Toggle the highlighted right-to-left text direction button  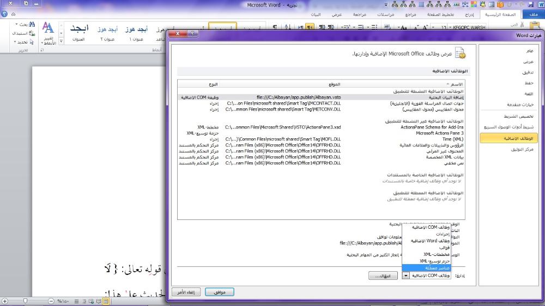(x=310, y=27)
